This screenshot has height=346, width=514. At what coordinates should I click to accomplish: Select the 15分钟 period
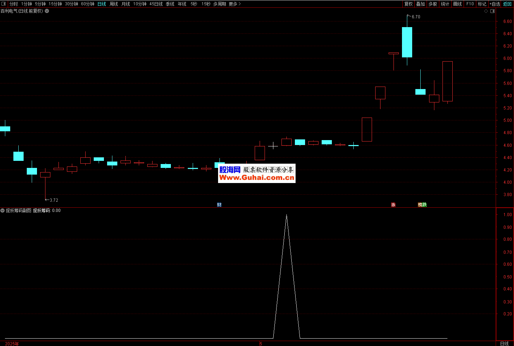click(x=55, y=4)
